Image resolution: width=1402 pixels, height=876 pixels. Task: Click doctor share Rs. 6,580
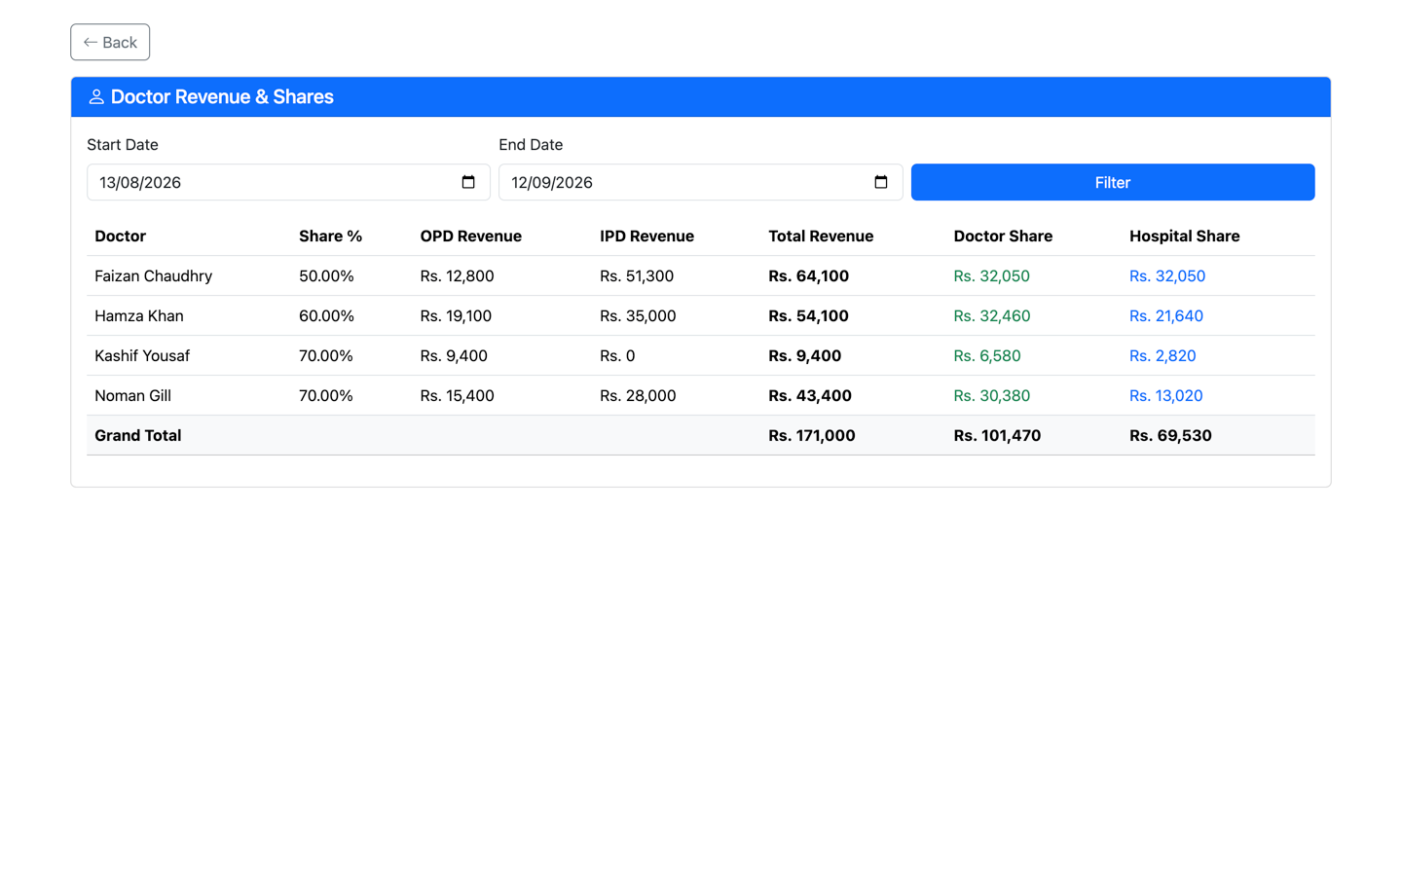[987, 355]
